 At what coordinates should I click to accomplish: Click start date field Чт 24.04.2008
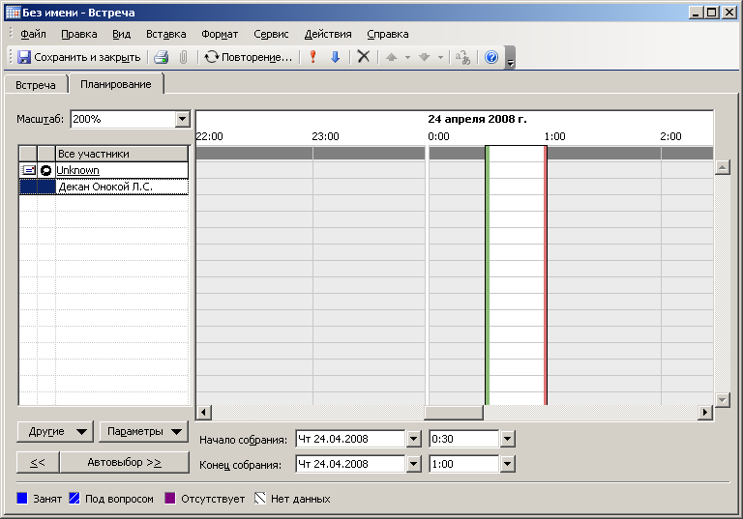point(350,439)
